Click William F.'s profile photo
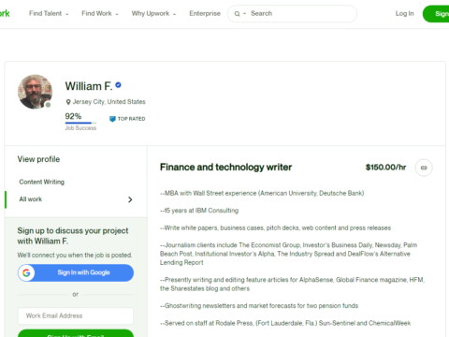 click(x=35, y=92)
